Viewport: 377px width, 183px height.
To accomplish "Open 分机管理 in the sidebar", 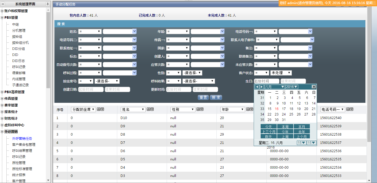I will click(19, 31).
